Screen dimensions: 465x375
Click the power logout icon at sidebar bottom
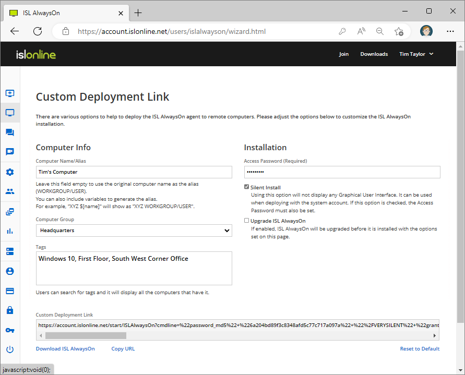click(x=10, y=349)
